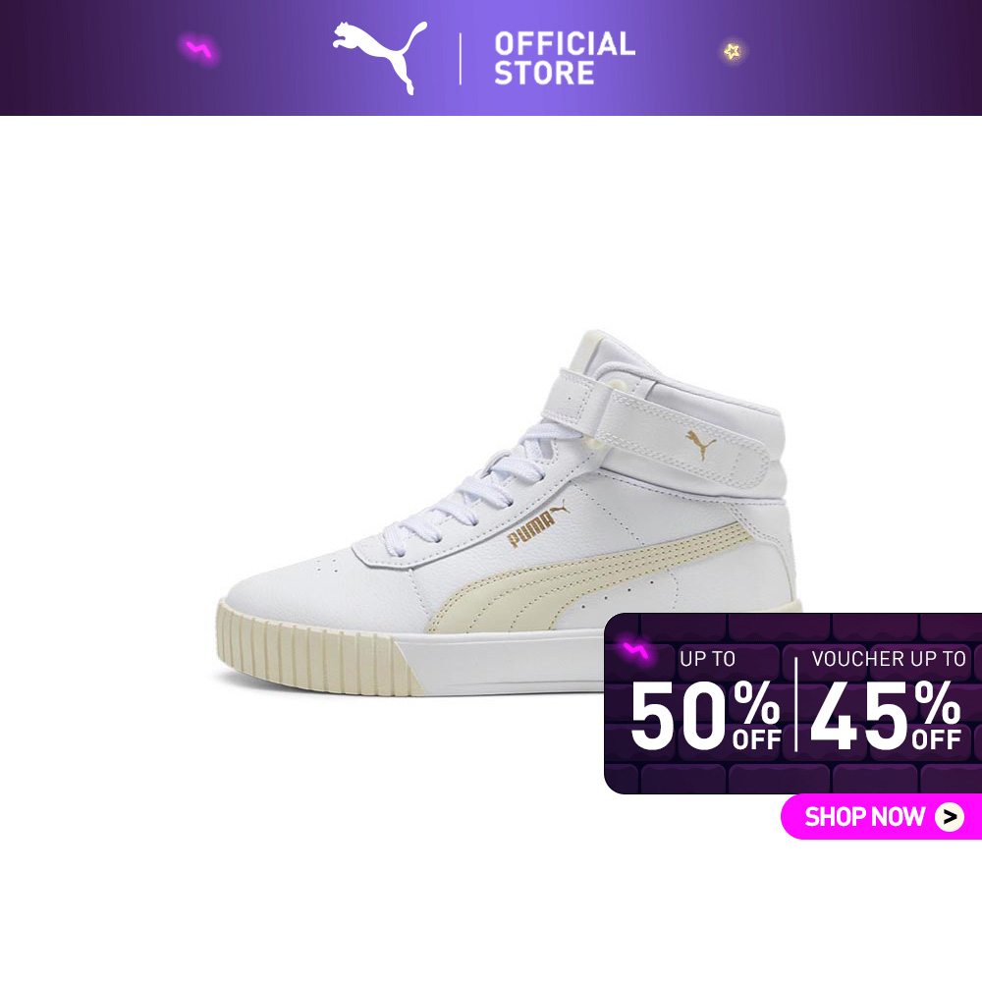This screenshot has height=982, width=982.
Task: Click the 45% OFF voucher text
Action: [x=886, y=715]
